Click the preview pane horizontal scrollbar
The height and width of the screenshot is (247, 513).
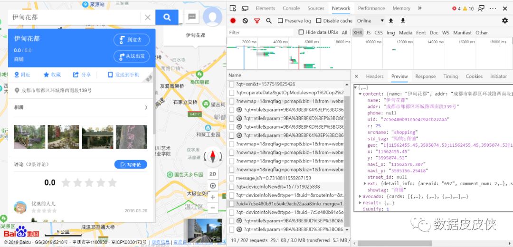click(394, 243)
